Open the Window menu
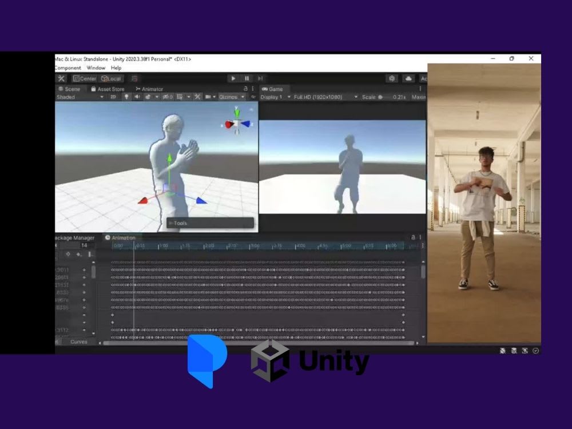 (96, 68)
